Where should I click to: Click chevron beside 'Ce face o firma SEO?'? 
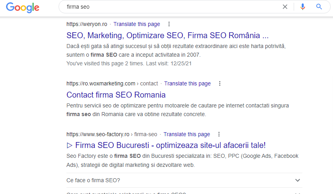(x=297, y=180)
